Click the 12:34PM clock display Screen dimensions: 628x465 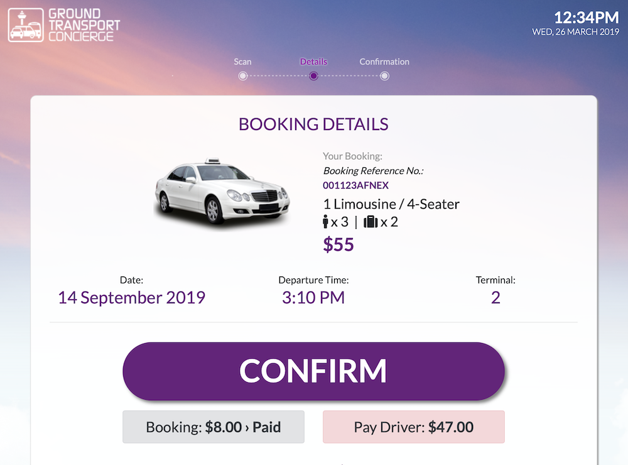tap(578, 18)
